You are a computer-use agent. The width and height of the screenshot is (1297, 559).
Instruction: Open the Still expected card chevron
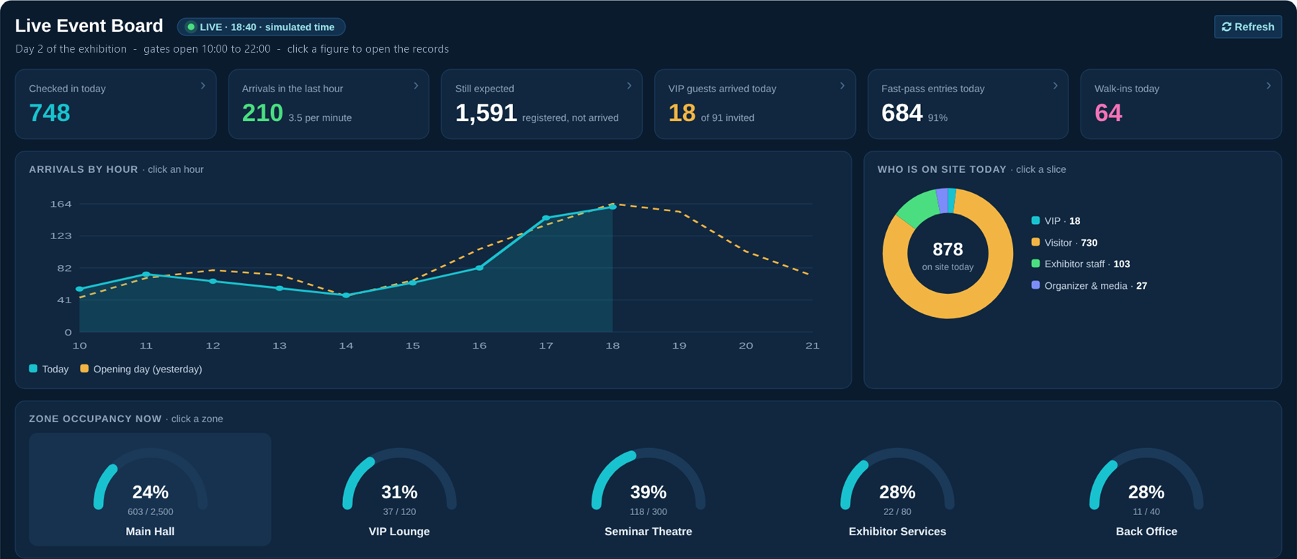(629, 86)
